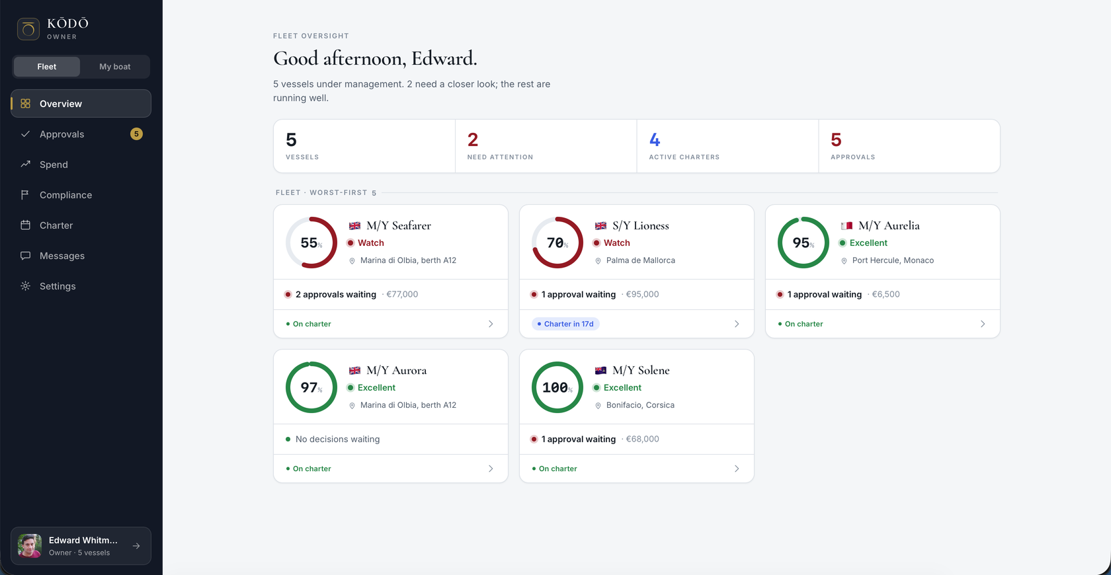Click M/Y Aurelia's 95% health ring
1111x575 pixels.
(803, 243)
